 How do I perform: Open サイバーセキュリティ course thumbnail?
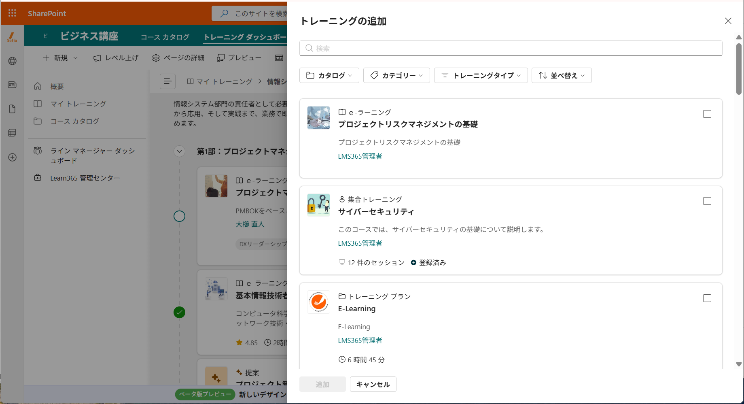coord(318,205)
